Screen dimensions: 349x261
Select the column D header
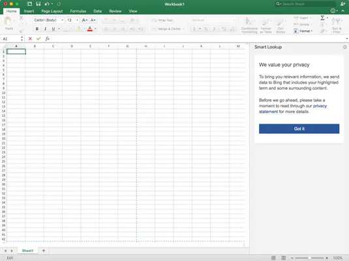click(x=72, y=46)
